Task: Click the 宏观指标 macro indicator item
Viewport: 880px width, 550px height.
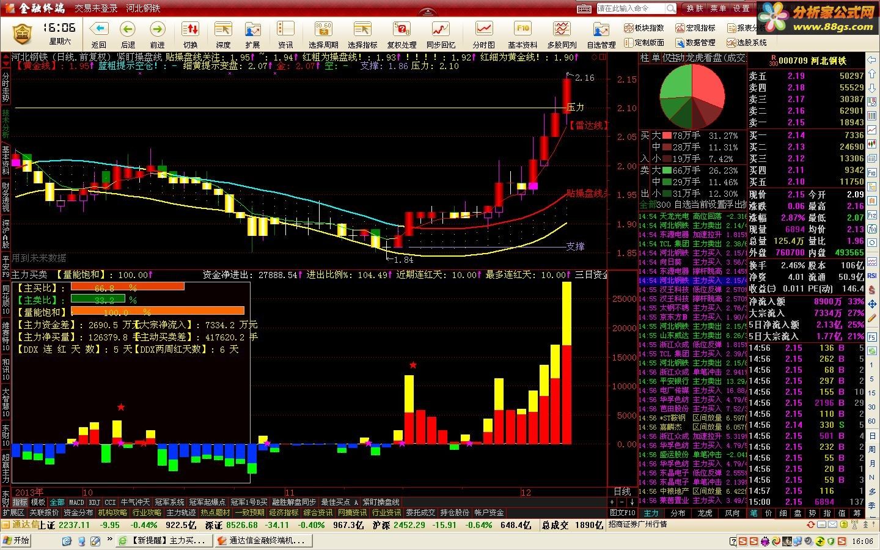Action: (x=695, y=28)
